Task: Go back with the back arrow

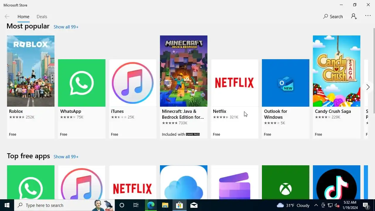Action: click(7, 16)
